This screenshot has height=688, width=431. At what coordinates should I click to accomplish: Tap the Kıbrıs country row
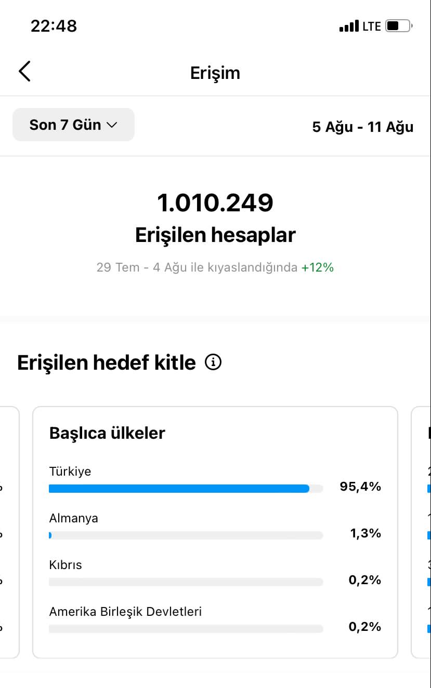(215, 573)
